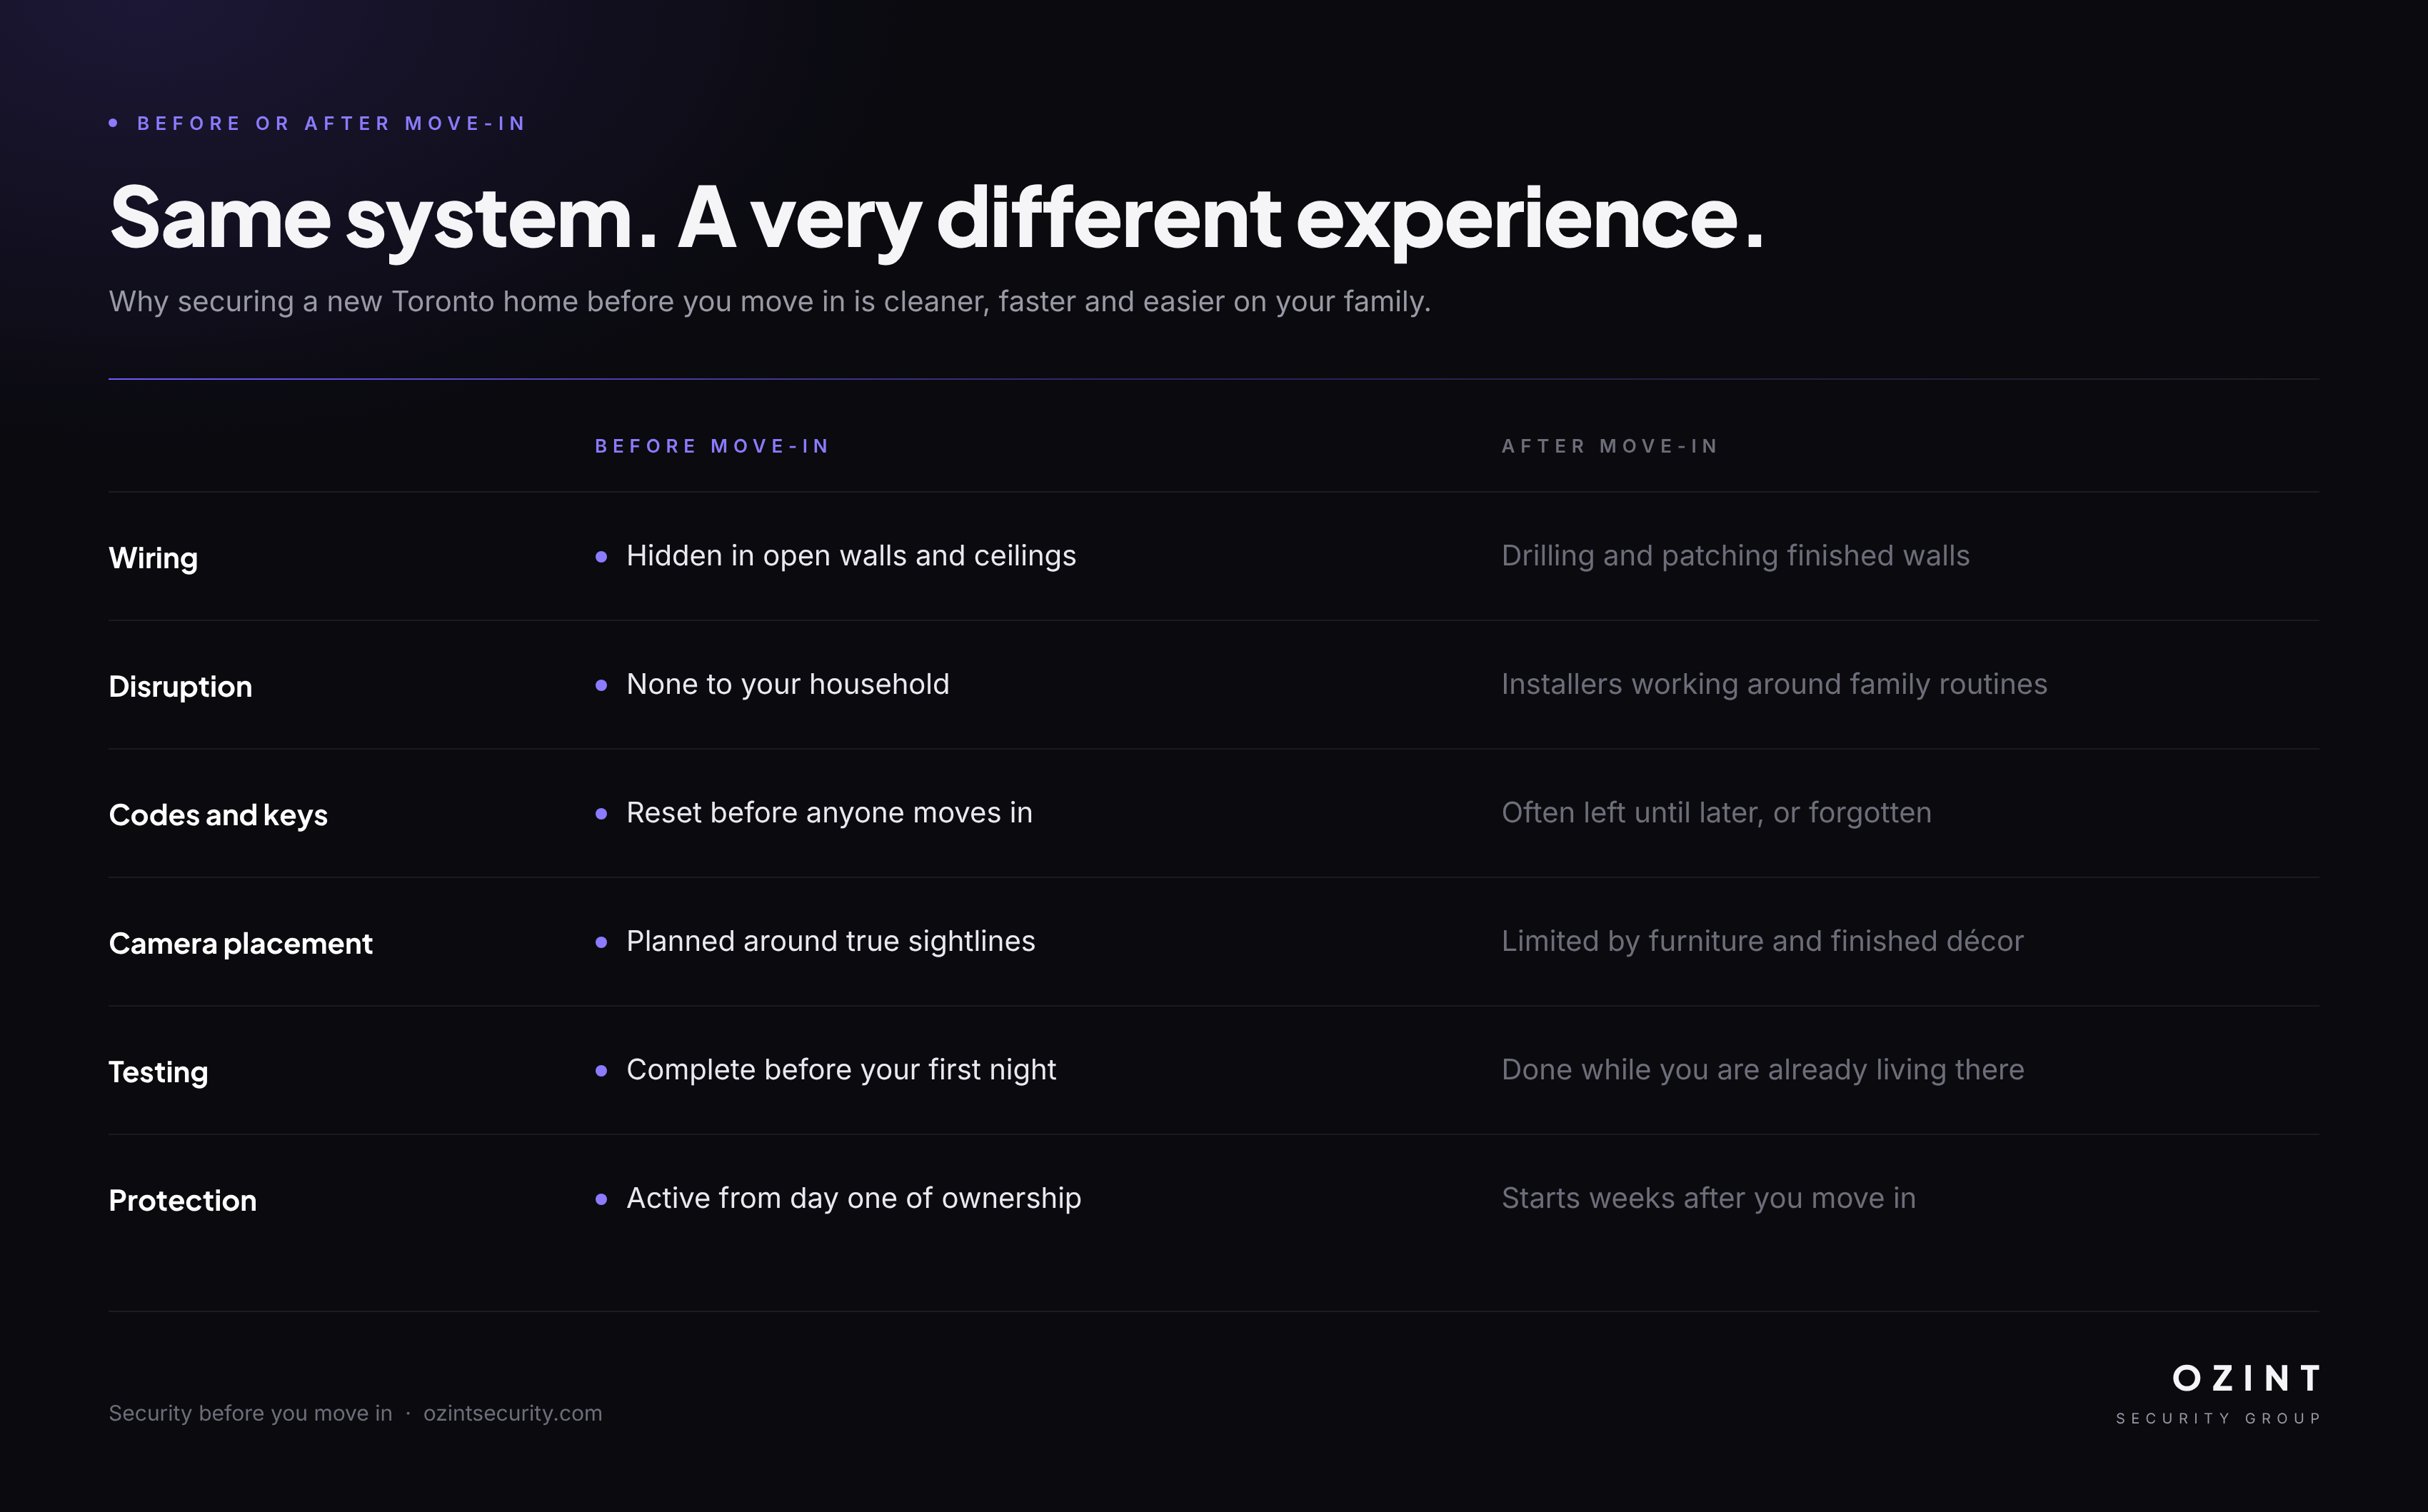Click the 'Testing' row label

coord(158,1072)
